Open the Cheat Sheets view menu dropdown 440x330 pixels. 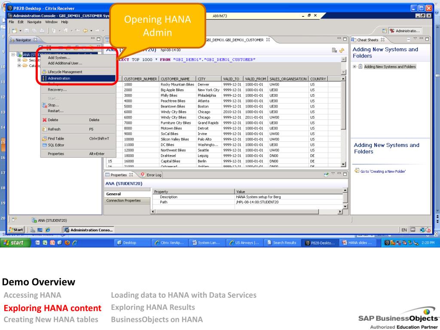click(x=415, y=38)
